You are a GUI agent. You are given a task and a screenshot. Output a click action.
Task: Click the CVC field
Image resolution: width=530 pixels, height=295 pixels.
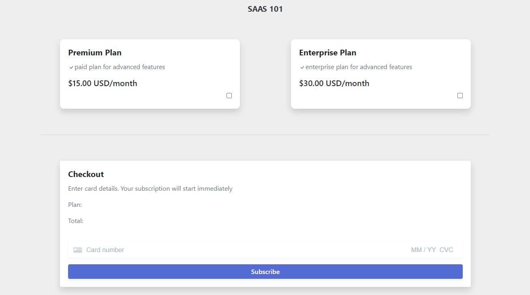point(447,250)
